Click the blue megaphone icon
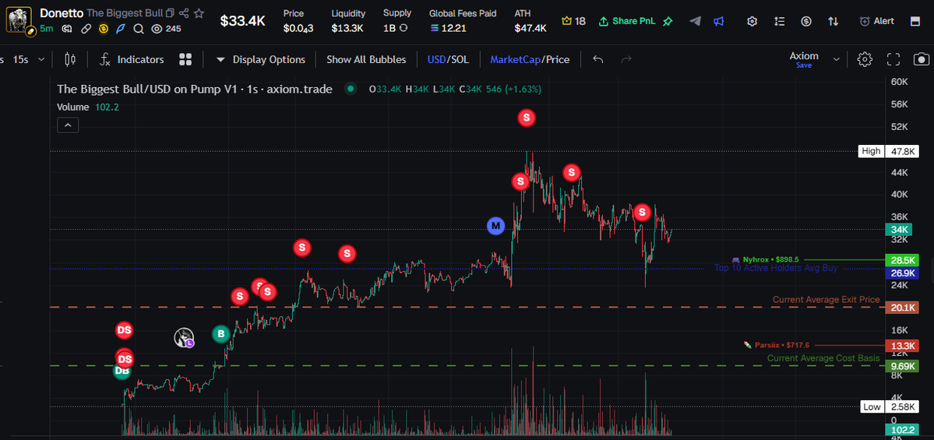The height and width of the screenshot is (440, 934). pos(719,21)
